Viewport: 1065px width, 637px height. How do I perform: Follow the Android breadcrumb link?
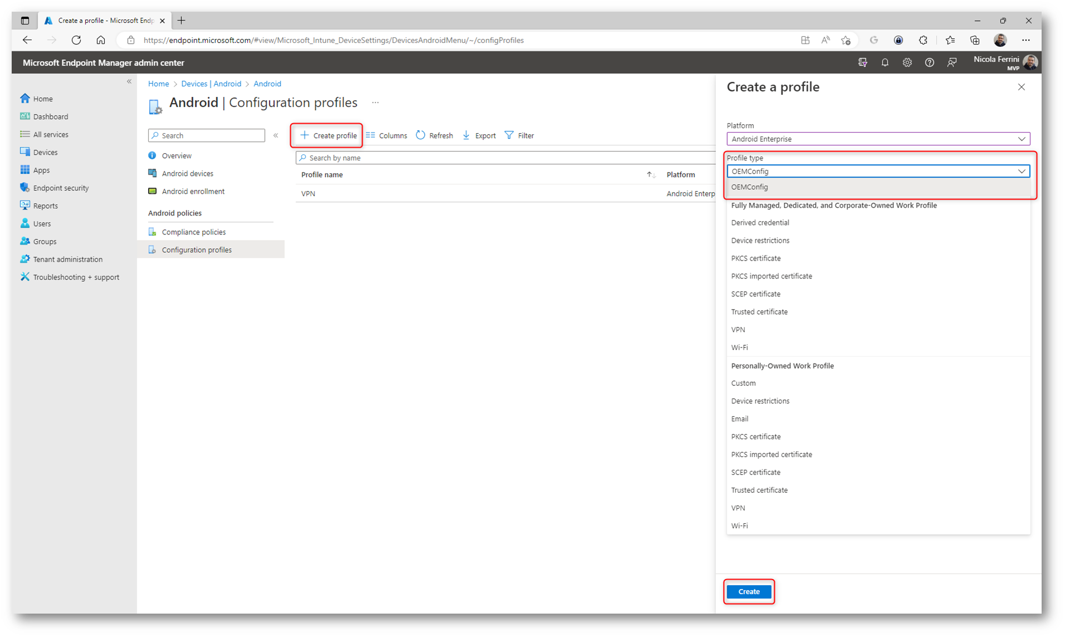coord(267,84)
